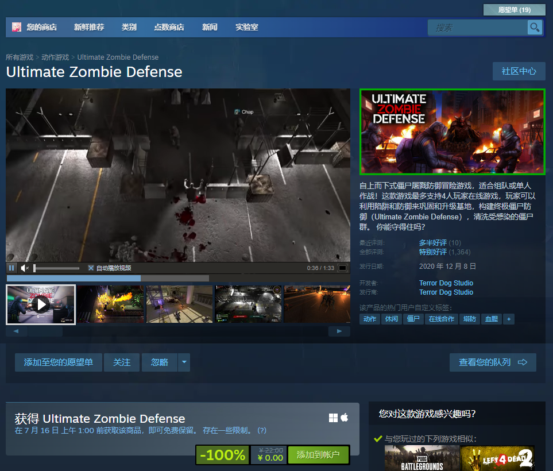Viewport: 553px width, 471px height.
Task: Click the 动作游戏 breadcrumb link
Action: [x=55, y=57]
